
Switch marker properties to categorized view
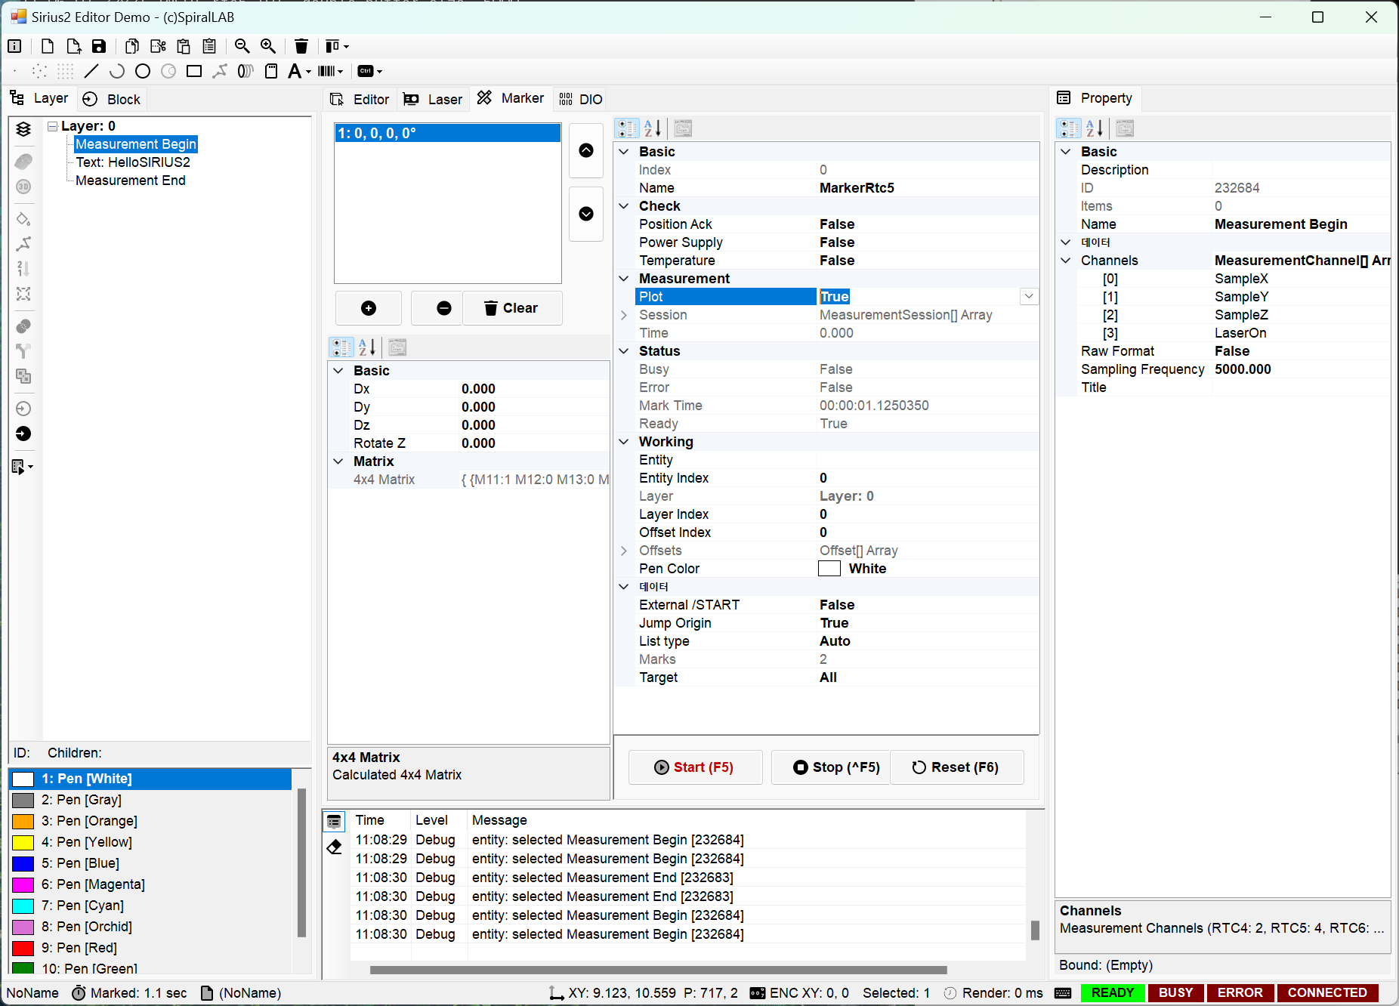628,128
